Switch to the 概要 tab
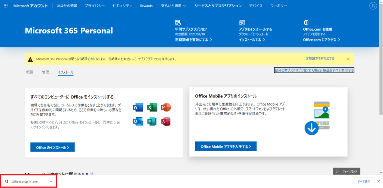The height and width of the screenshot is (188, 383). 30,72
